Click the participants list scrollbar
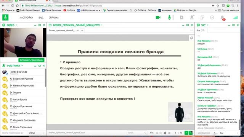 coord(45,78)
